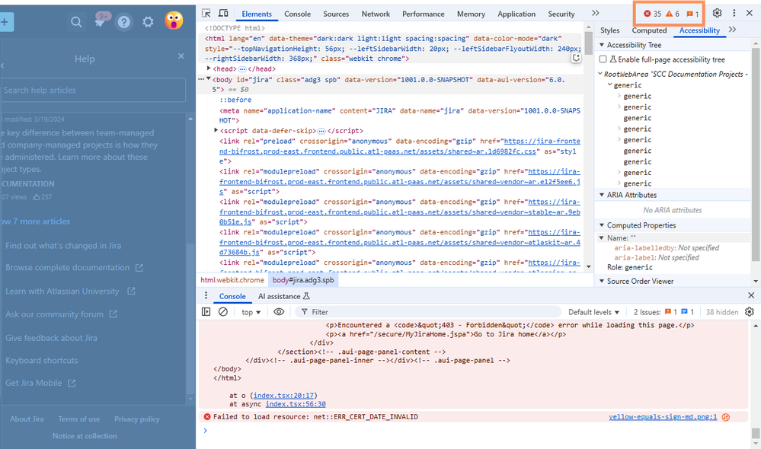Show more sidebar pane tabs chevron
The height and width of the screenshot is (449, 761).
point(732,30)
